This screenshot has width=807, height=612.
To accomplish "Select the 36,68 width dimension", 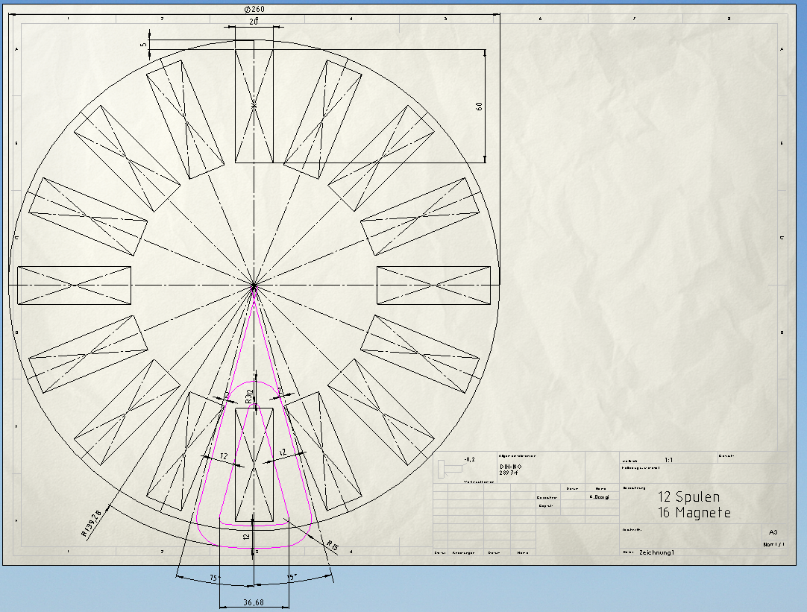I will [254, 602].
